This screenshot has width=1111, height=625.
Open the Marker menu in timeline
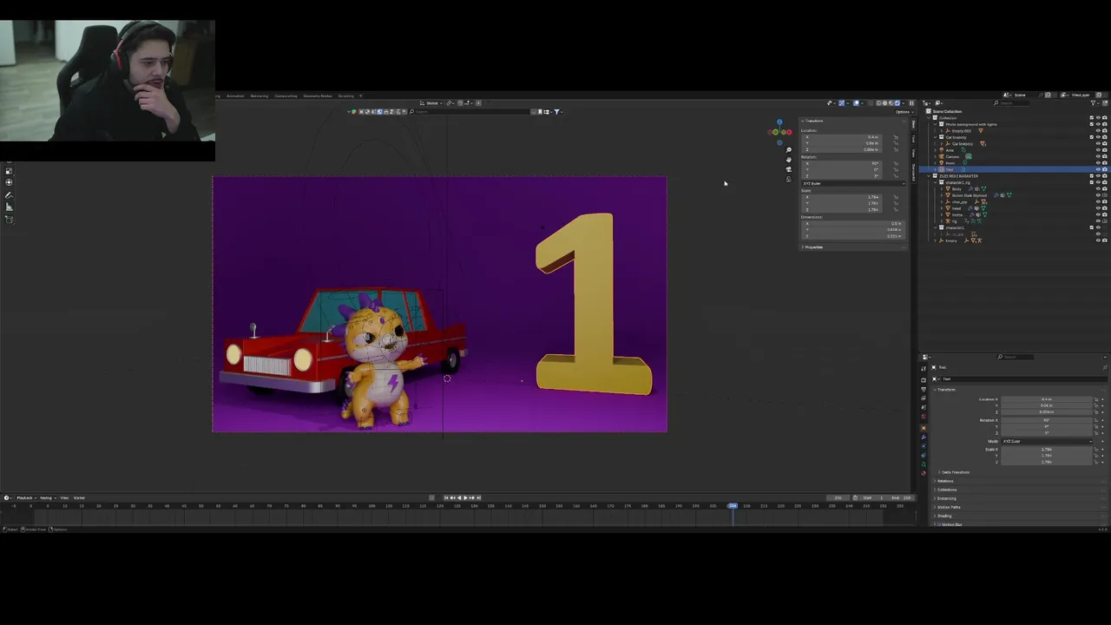pyautogui.click(x=79, y=497)
